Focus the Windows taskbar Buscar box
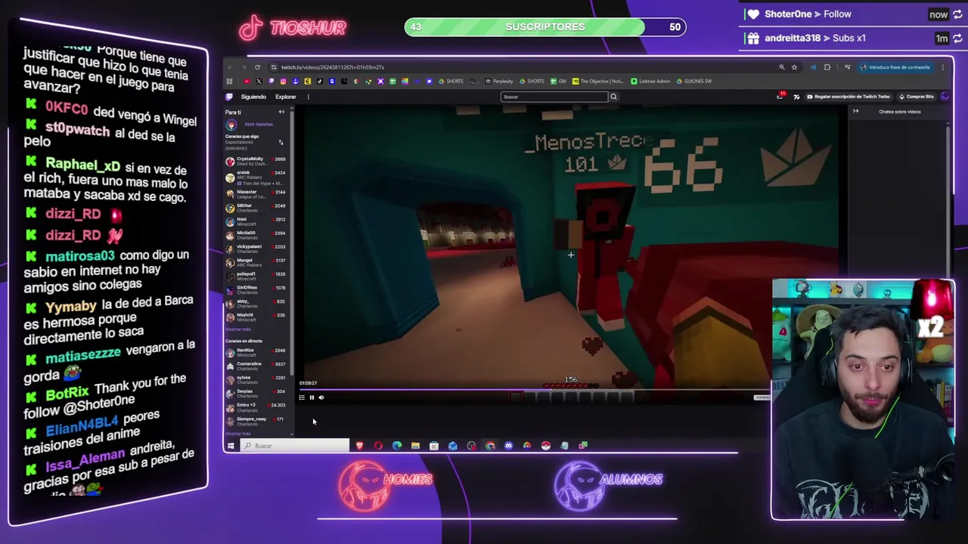Image resolution: width=968 pixels, height=544 pixels. (x=295, y=446)
